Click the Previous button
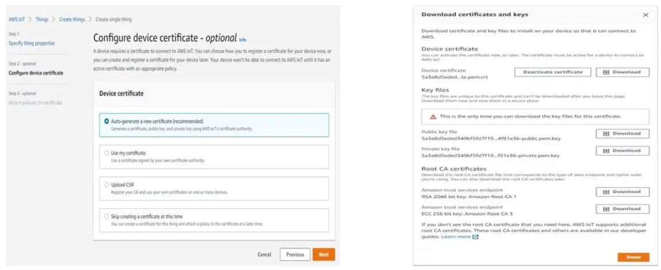Image resolution: width=661 pixels, height=270 pixels. 295,254
